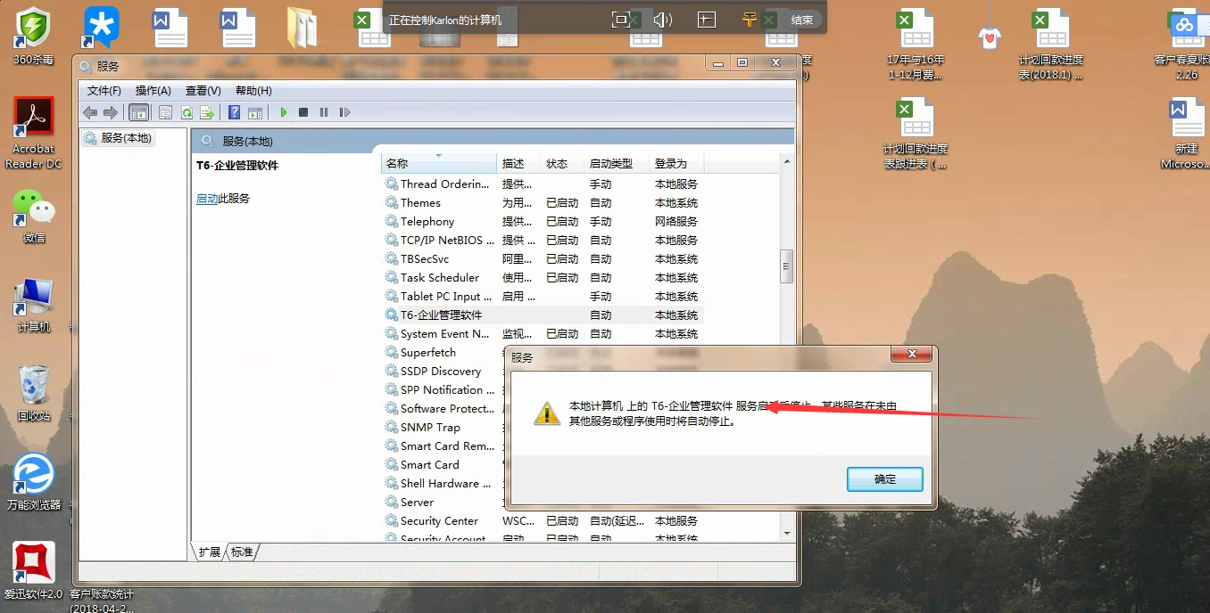
Task: Click the Export List toolbar icon
Action: [207, 112]
